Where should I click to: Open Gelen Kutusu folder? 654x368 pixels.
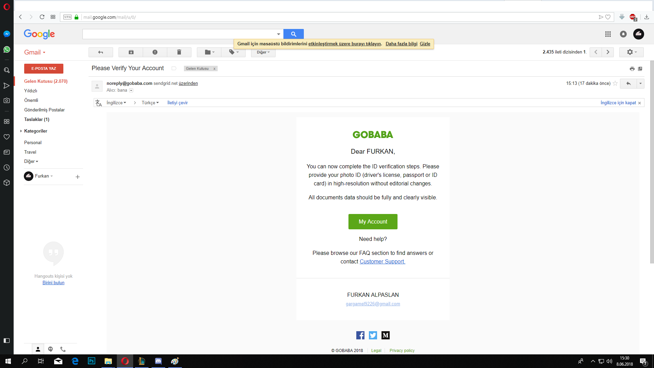(x=46, y=81)
